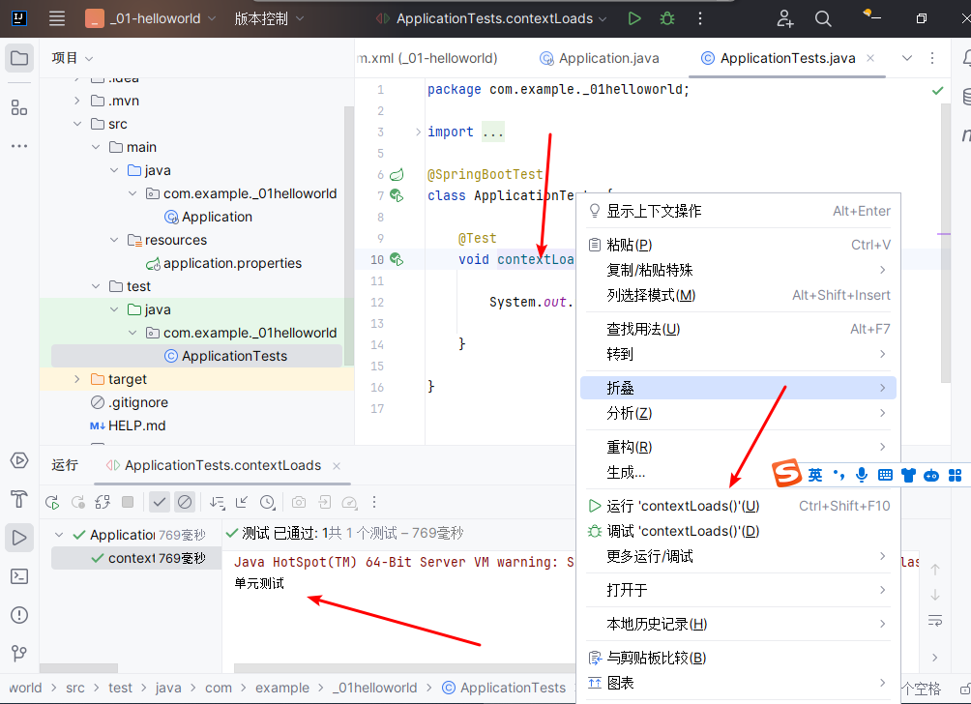The width and height of the screenshot is (971, 704).
Task: Expand the target folder
Action: coord(76,379)
